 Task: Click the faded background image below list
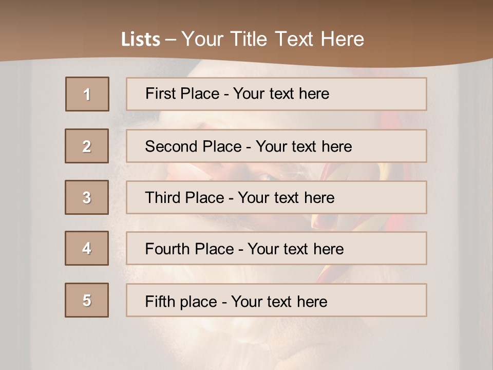point(246,344)
